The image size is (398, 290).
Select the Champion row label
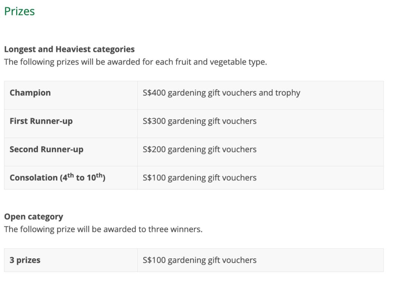30,93
